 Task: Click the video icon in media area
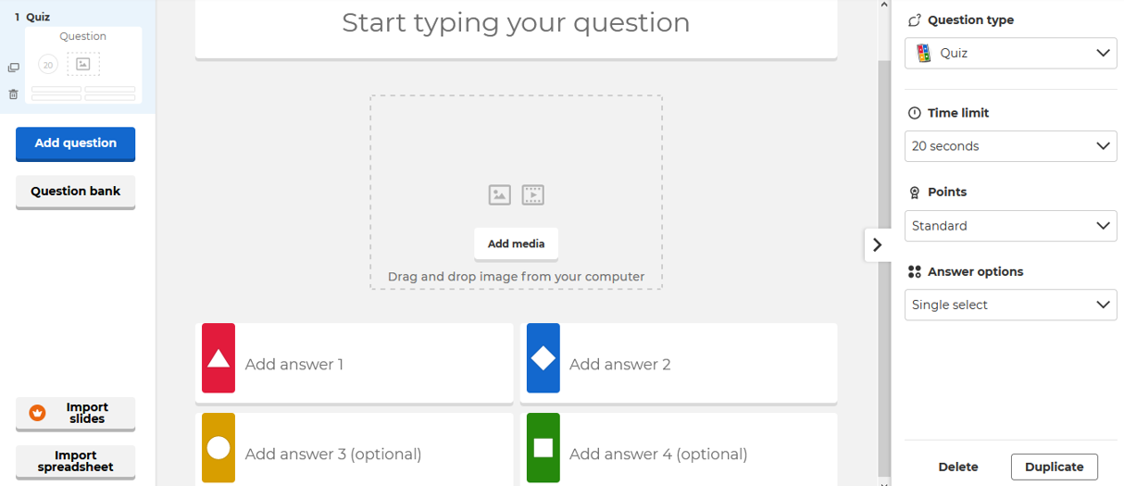point(532,194)
